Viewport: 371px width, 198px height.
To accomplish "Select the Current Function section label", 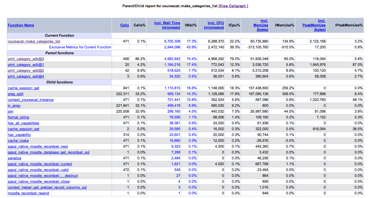I will (x=60, y=35).
